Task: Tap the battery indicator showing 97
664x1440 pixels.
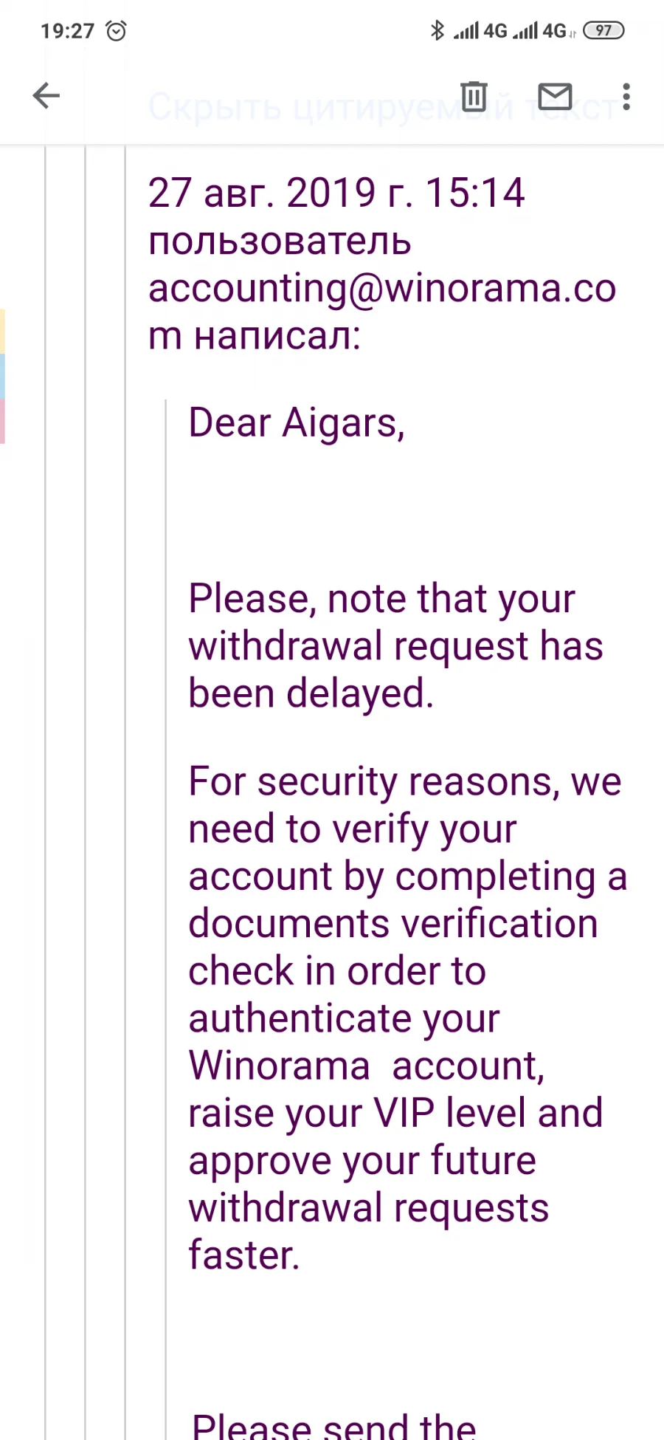Action: pyautogui.click(x=604, y=30)
